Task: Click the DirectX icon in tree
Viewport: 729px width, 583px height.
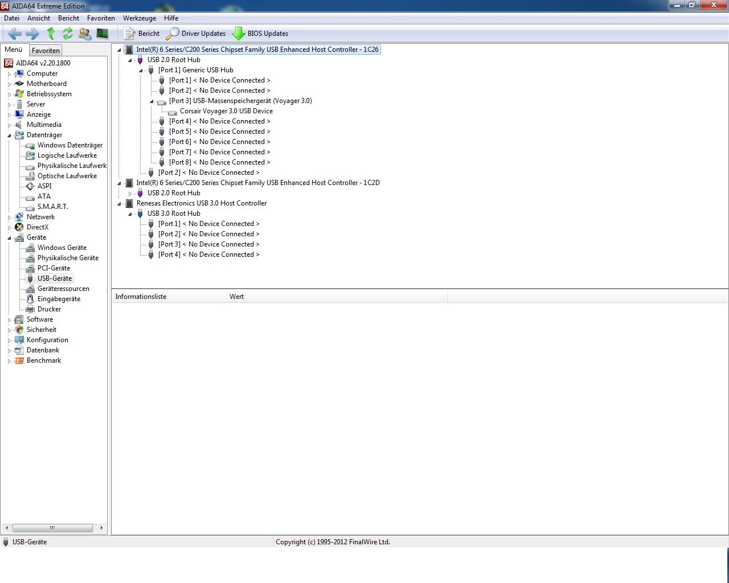Action: tap(19, 227)
